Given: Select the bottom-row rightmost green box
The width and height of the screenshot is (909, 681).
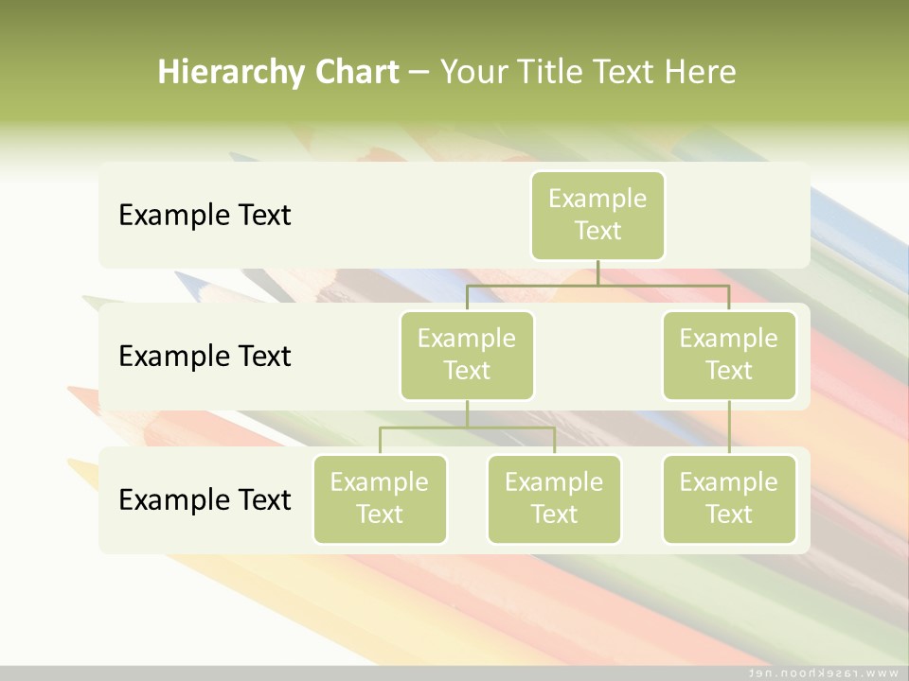Looking at the screenshot, I should coord(729,498).
